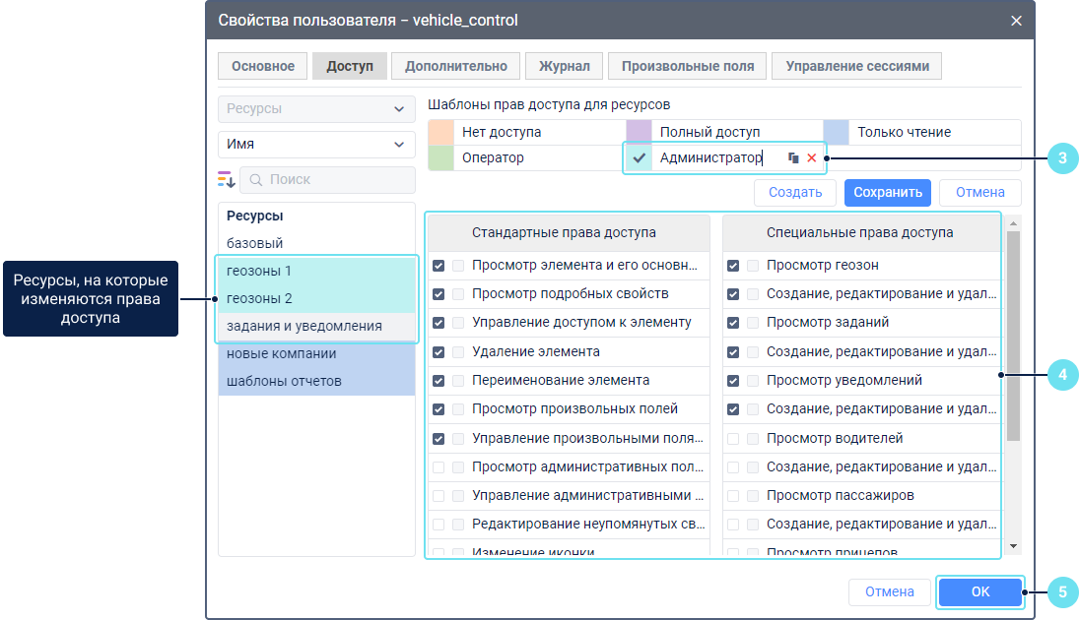Click the Создать button

[x=794, y=192]
